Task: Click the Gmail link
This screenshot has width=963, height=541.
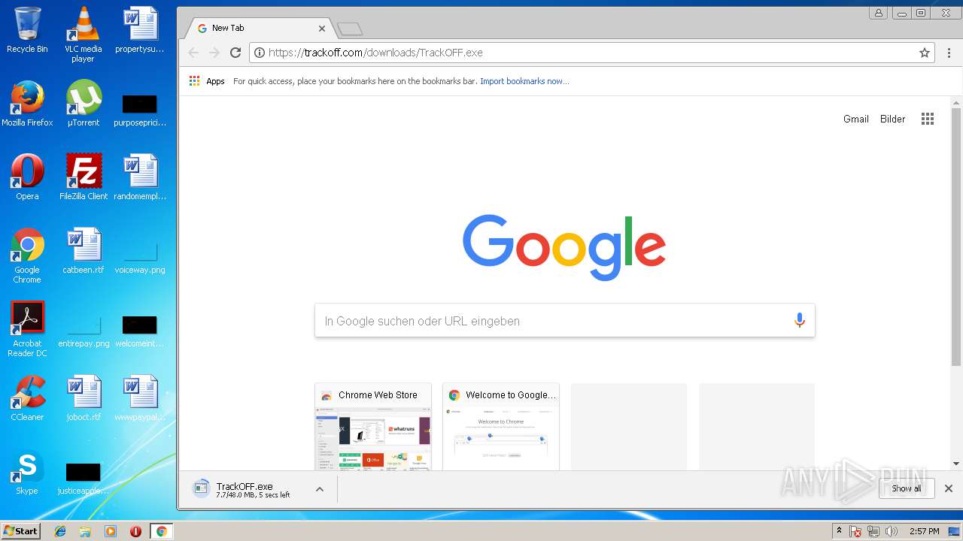Action: coord(856,119)
